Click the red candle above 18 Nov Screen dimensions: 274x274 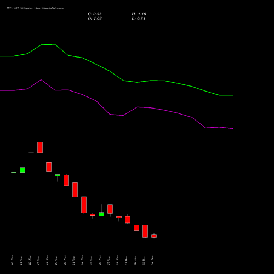click(x=49, y=167)
